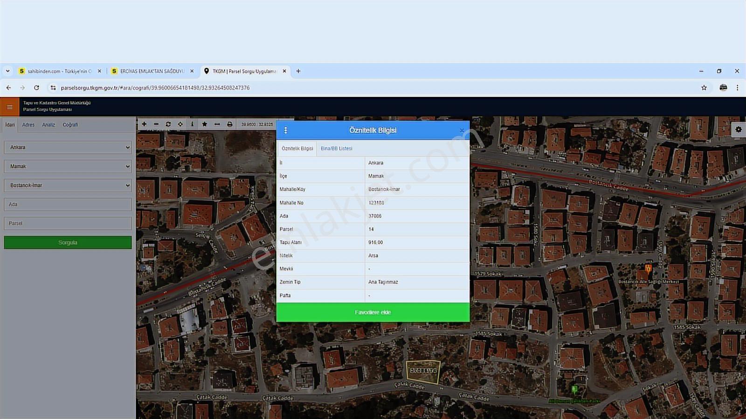Screen dimensions: 746x419
Task: Zoom out with the minus tool
Action: pyautogui.click(x=156, y=124)
